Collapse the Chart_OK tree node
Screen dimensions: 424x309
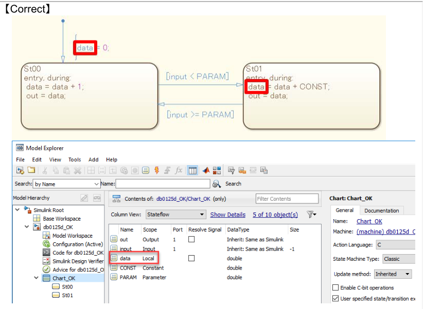pos(36,278)
